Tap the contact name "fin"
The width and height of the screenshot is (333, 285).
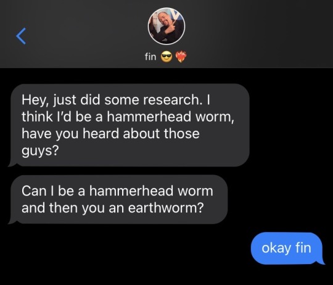tap(150, 57)
